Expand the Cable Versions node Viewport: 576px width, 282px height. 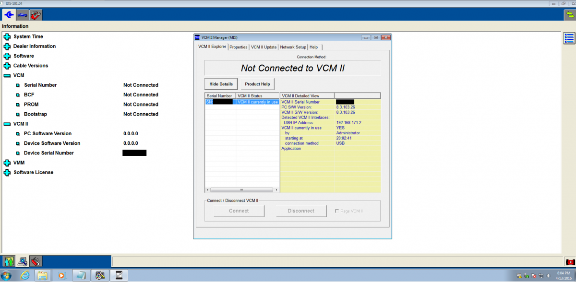coord(7,66)
